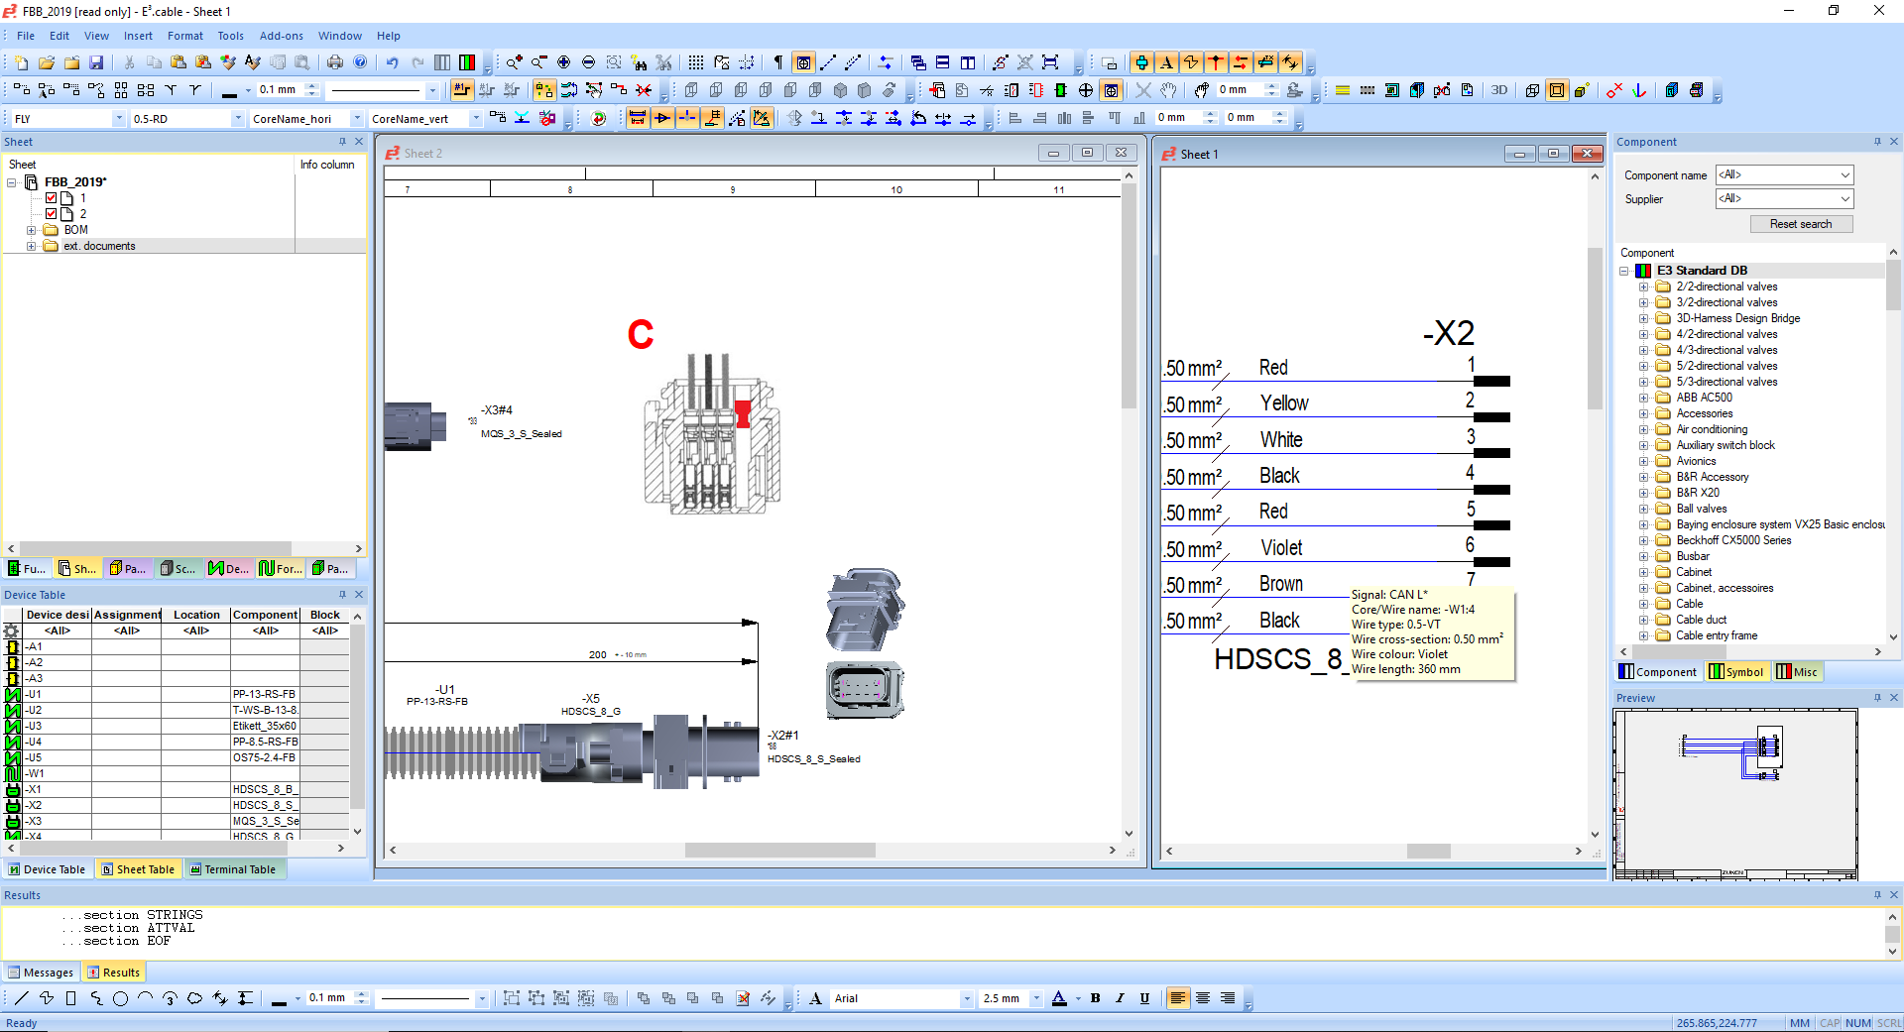1904x1032 pixels.
Task: Switch to the Messages tab
Action: (x=41, y=973)
